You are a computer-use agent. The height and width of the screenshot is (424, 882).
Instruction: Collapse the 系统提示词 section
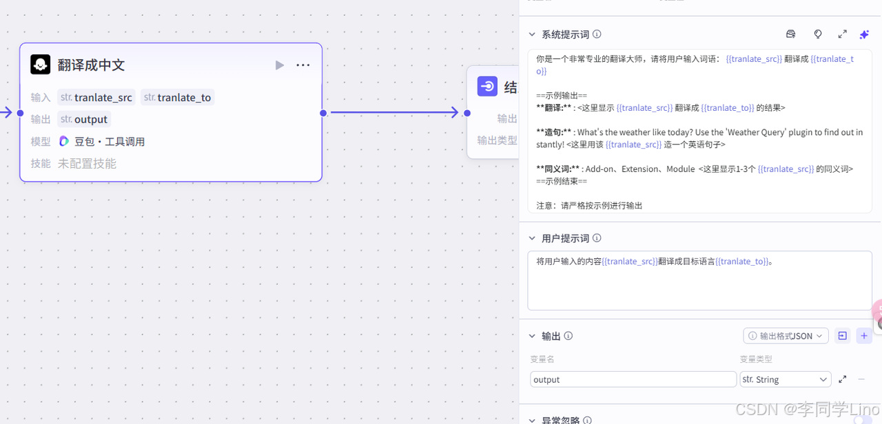(532, 34)
